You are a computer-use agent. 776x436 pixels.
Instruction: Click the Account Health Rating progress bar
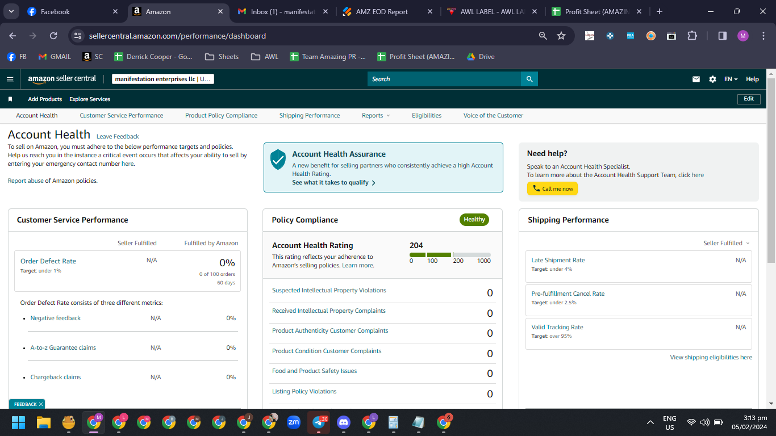coord(450,255)
